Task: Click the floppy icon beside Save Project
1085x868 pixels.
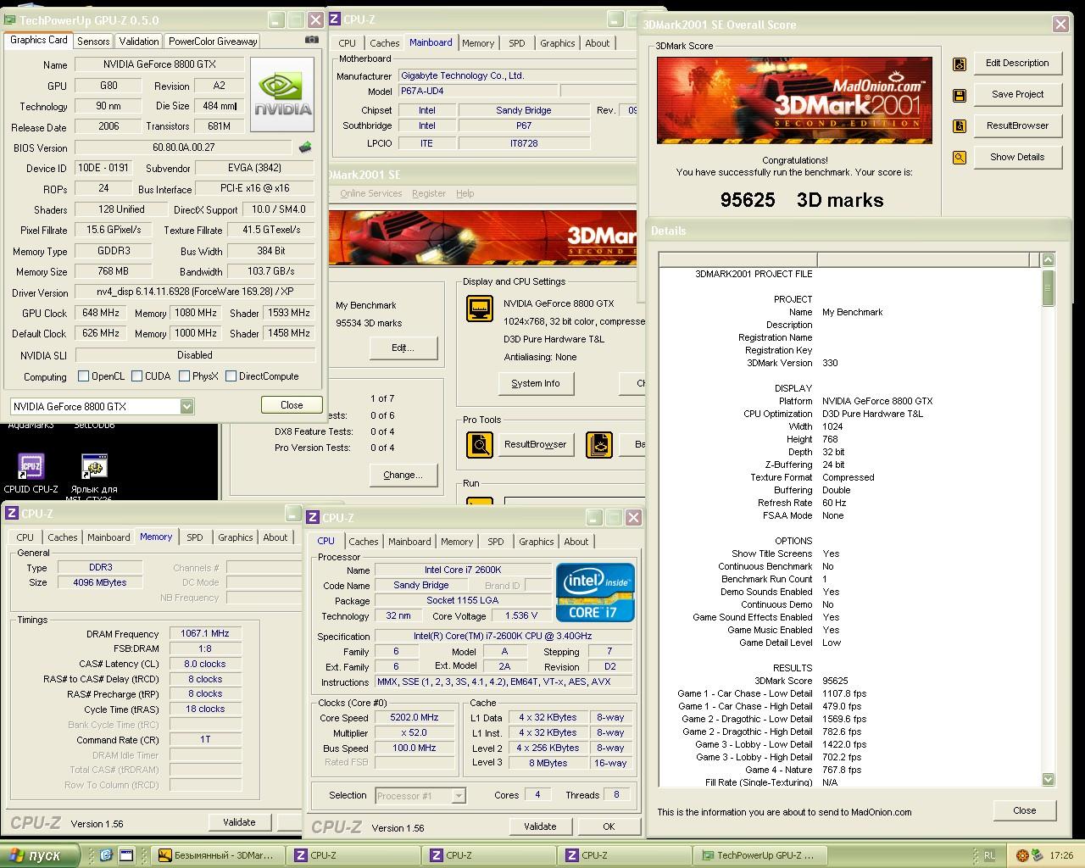Action: (x=960, y=95)
